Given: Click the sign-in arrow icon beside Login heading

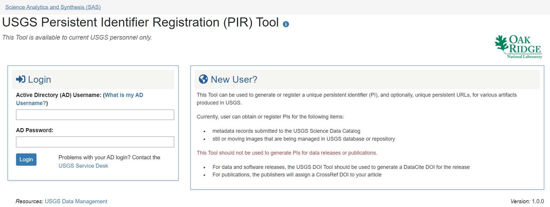Looking at the screenshot, I should click(21, 79).
